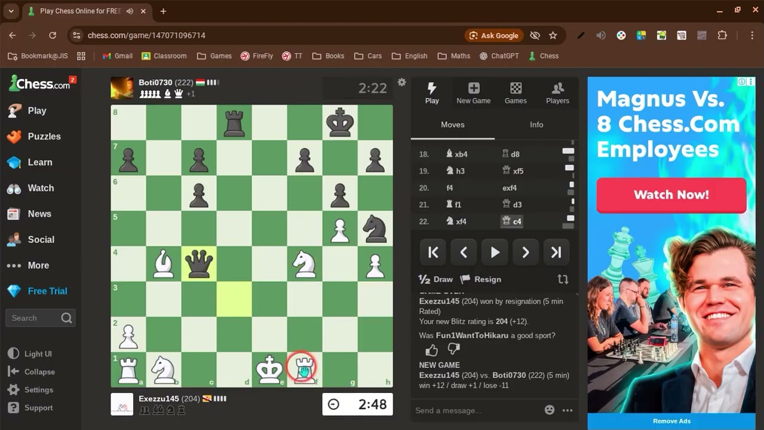Click the Resign button
This screenshot has height=430, width=764.
point(480,279)
